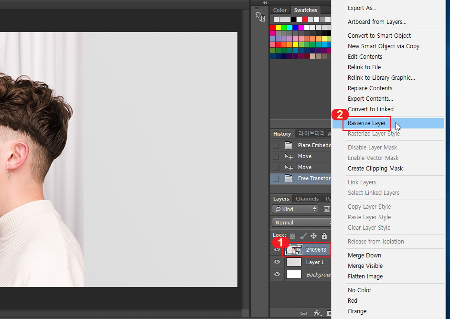Click the Link layers chain icon
This screenshot has height=319, width=450.
pos(304,313)
